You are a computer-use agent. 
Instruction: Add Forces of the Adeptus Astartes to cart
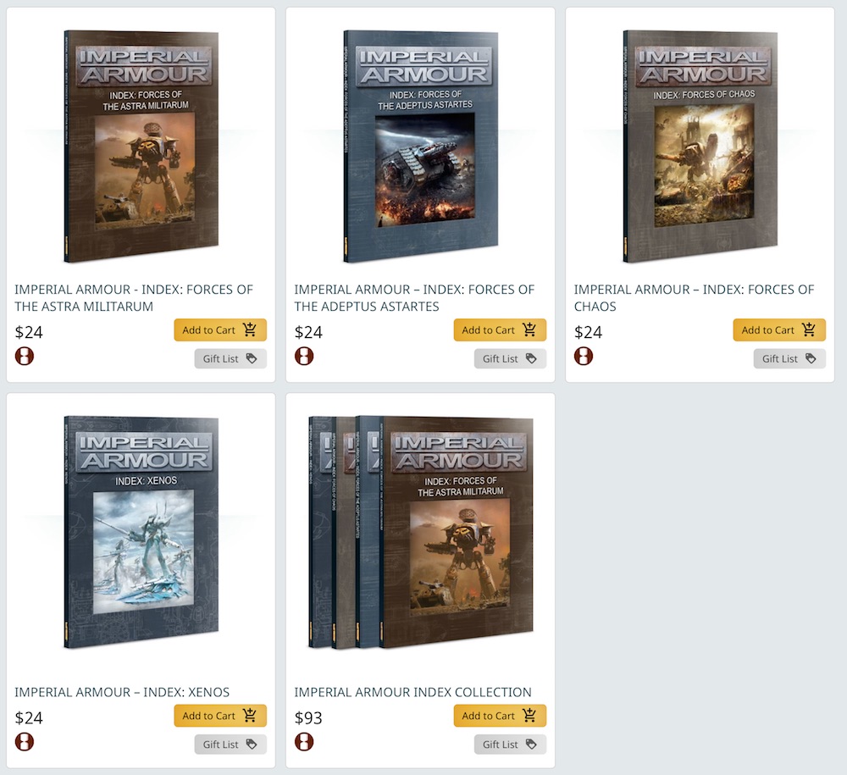tap(501, 330)
